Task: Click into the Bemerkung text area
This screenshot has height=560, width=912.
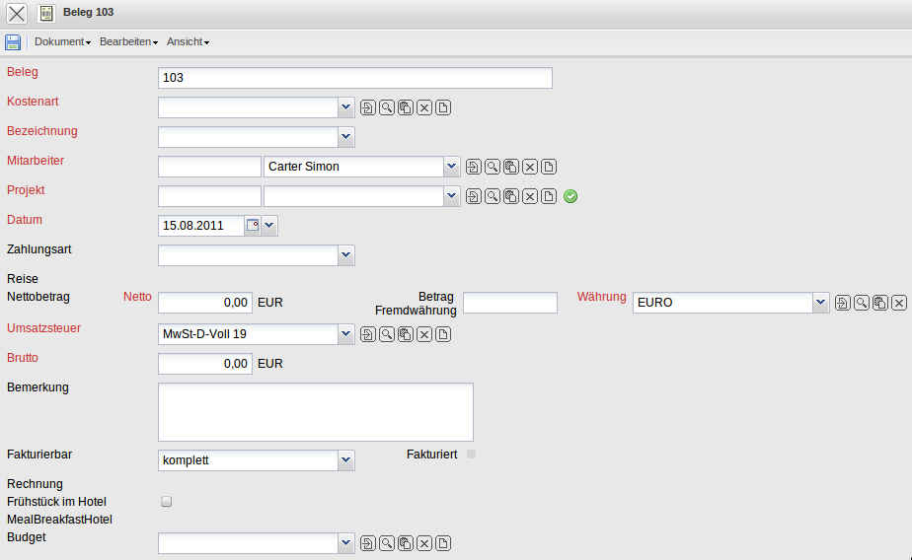Action: click(315, 411)
